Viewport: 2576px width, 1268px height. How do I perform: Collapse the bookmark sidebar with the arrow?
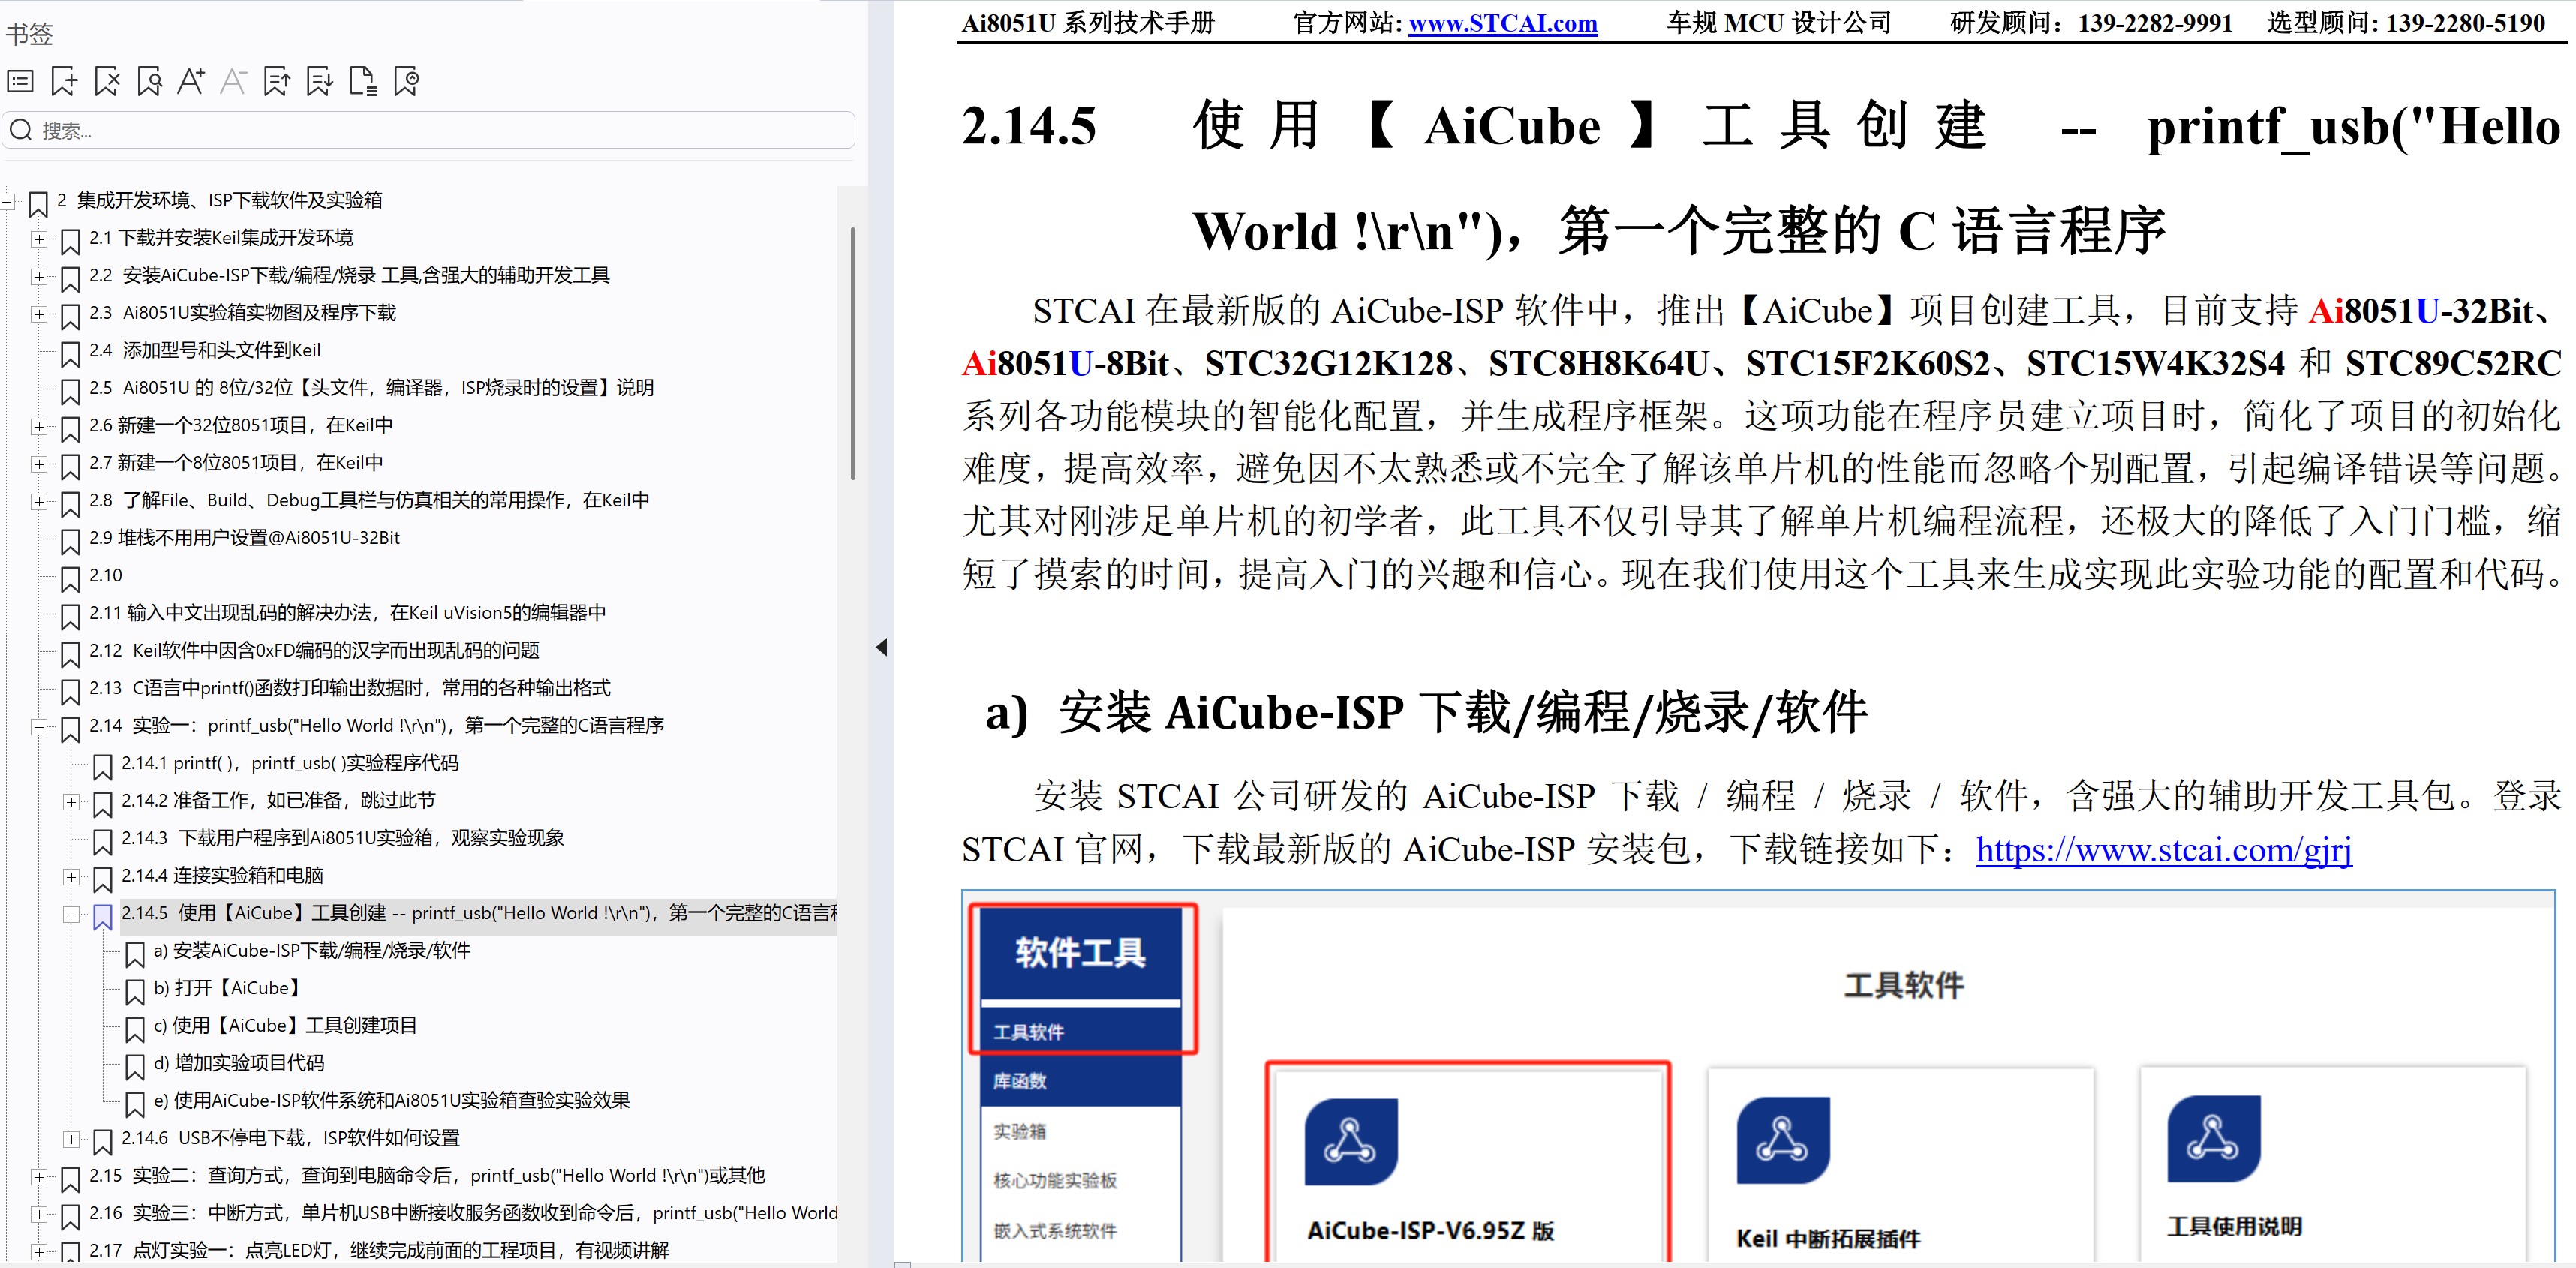click(x=882, y=647)
